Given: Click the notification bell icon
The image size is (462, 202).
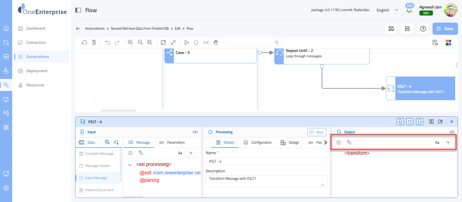Looking at the screenshot, I should [x=409, y=10].
